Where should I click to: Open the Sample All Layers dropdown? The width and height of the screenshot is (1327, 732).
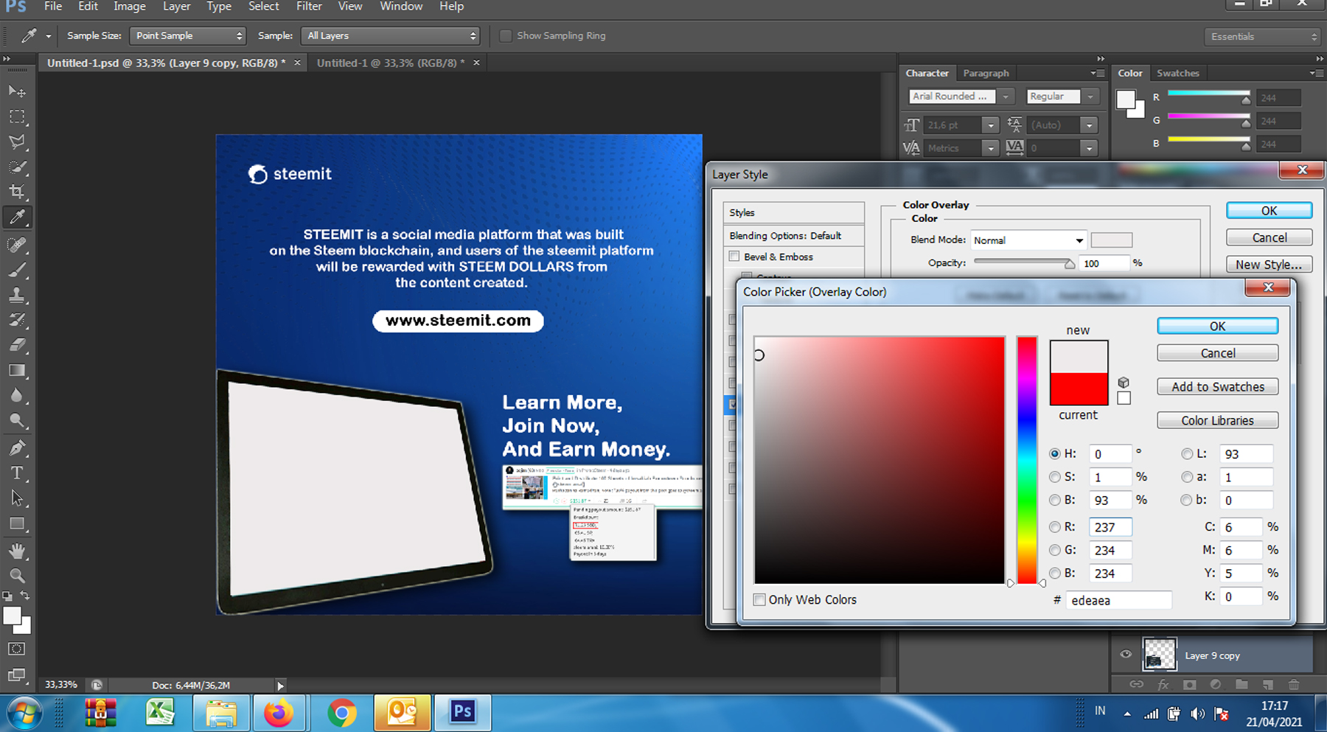coord(390,35)
